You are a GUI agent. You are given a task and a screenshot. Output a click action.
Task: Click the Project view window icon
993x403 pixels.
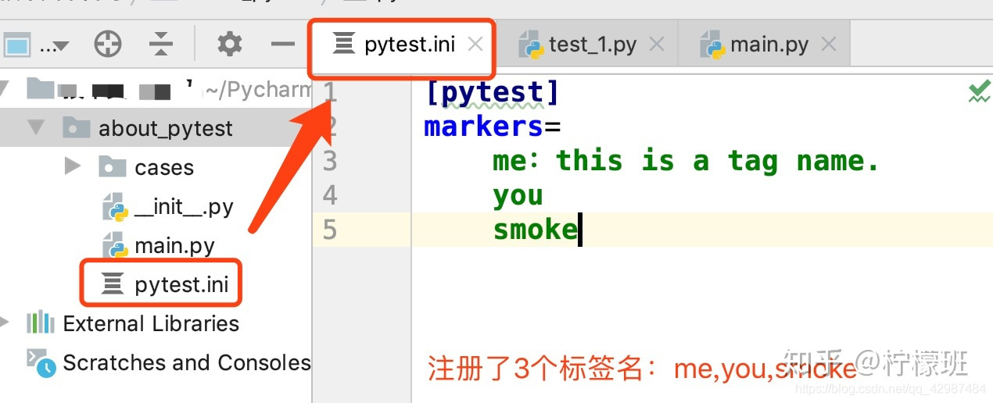tap(17, 45)
